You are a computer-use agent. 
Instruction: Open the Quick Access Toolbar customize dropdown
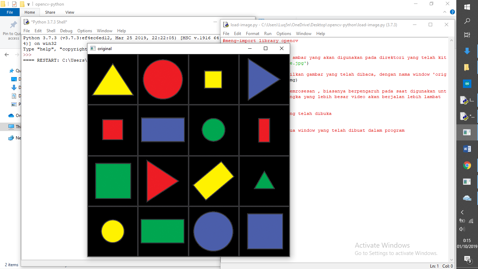point(28,5)
